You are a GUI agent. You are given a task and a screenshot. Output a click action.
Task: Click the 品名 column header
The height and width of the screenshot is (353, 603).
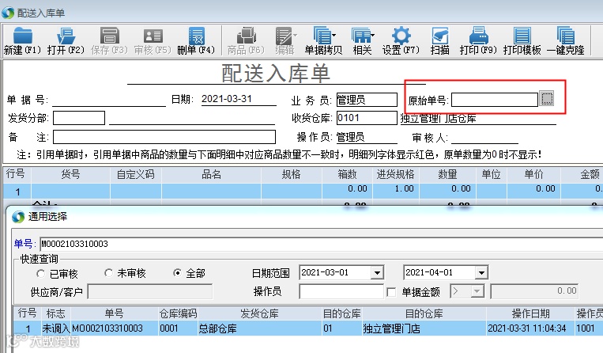tap(211, 174)
